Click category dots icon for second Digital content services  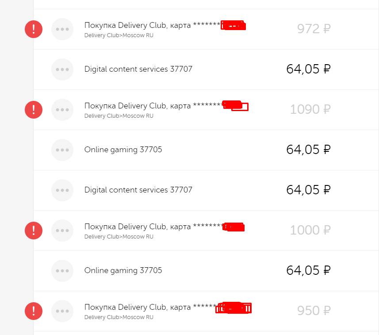pyautogui.click(x=62, y=190)
